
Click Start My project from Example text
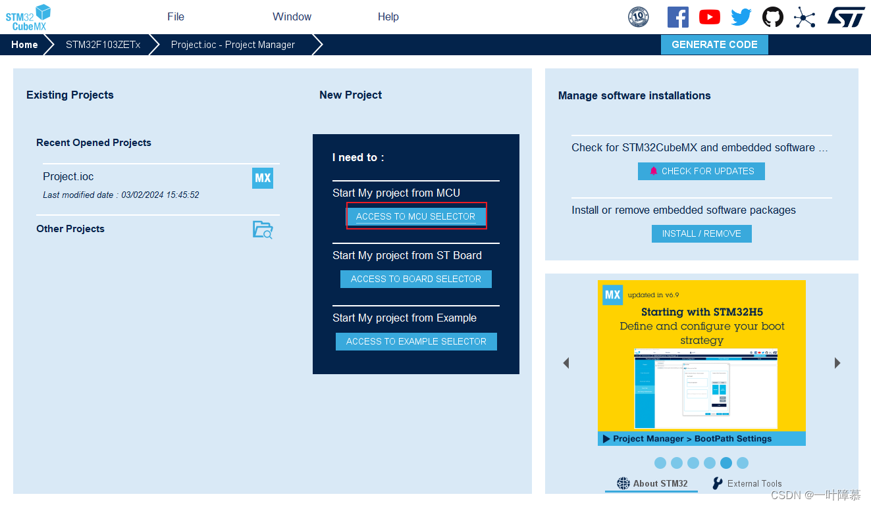(x=404, y=318)
